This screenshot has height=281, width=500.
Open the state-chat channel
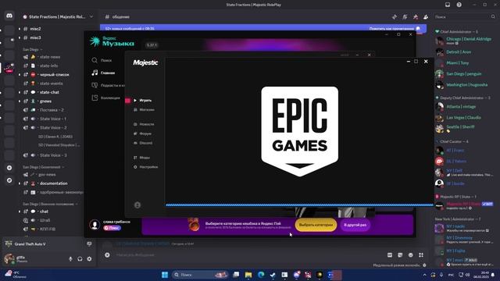[49, 92]
